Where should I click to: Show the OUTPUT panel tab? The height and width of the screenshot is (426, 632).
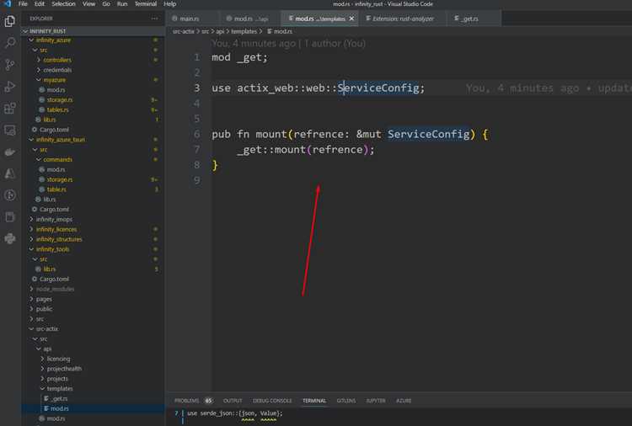233,401
